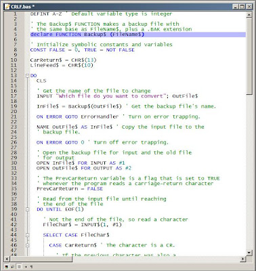Screen dimensions: 256x271
Task: Click the vertical scrollbar thumb
Action: coord(249,56)
